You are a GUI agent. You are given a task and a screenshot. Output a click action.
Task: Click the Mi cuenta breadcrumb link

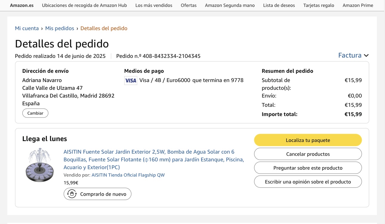click(27, 28)
